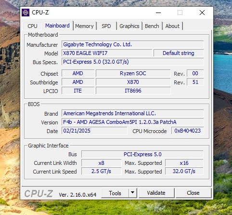Open the About tab
This screenshot has width=232, height=215.
pyautogui.click(x=172, y=26)
